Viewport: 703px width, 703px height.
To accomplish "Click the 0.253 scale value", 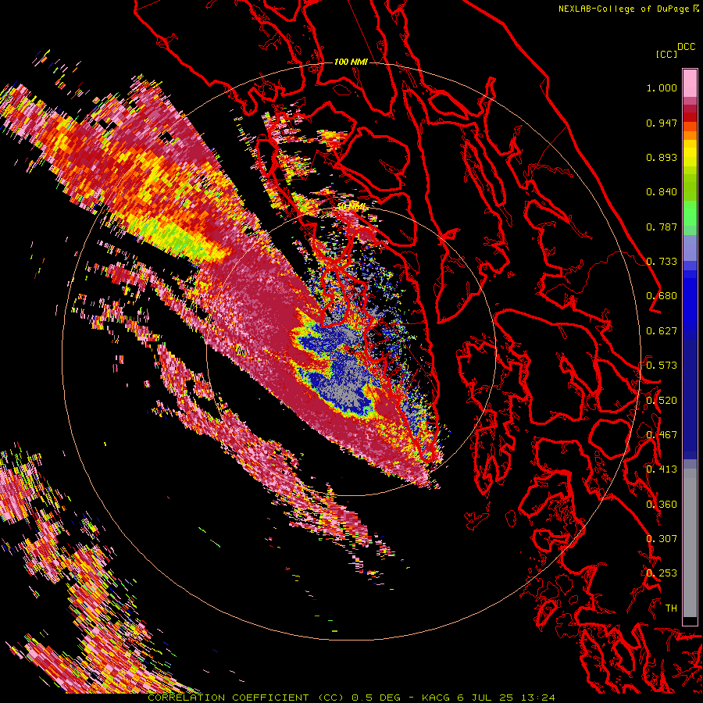I will coord(662,573).
